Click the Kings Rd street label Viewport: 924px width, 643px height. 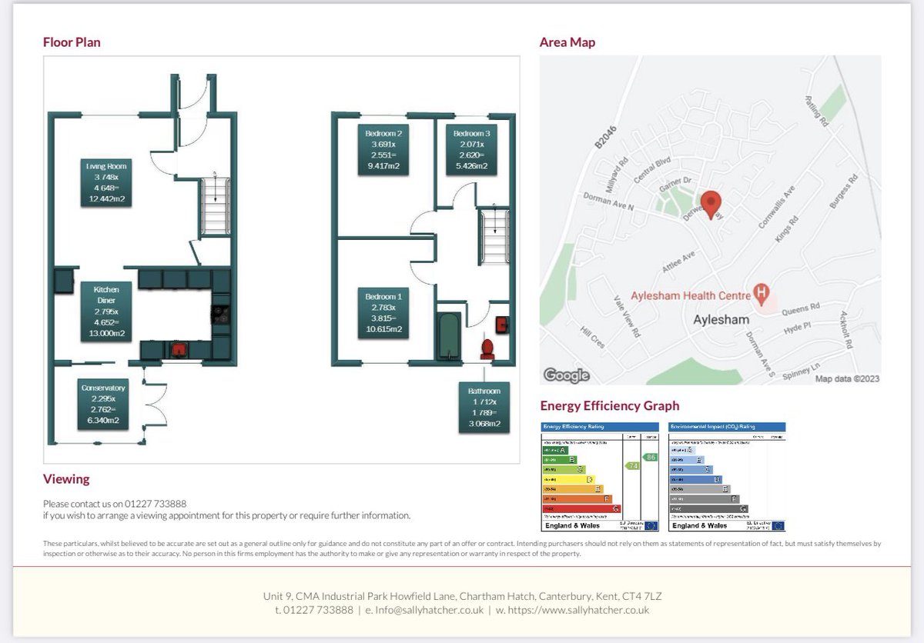click(x=788, y=229)
